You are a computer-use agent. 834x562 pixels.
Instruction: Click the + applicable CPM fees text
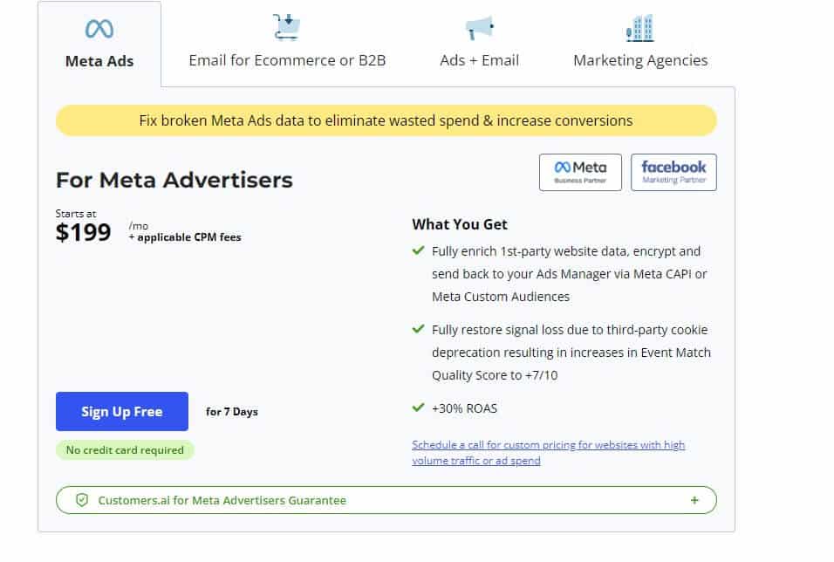click(185, 237)
